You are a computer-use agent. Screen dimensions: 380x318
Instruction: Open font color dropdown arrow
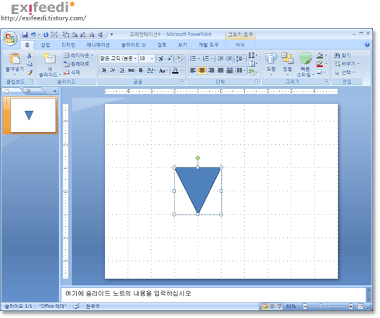pyautogui.click(x=182, y=70)
